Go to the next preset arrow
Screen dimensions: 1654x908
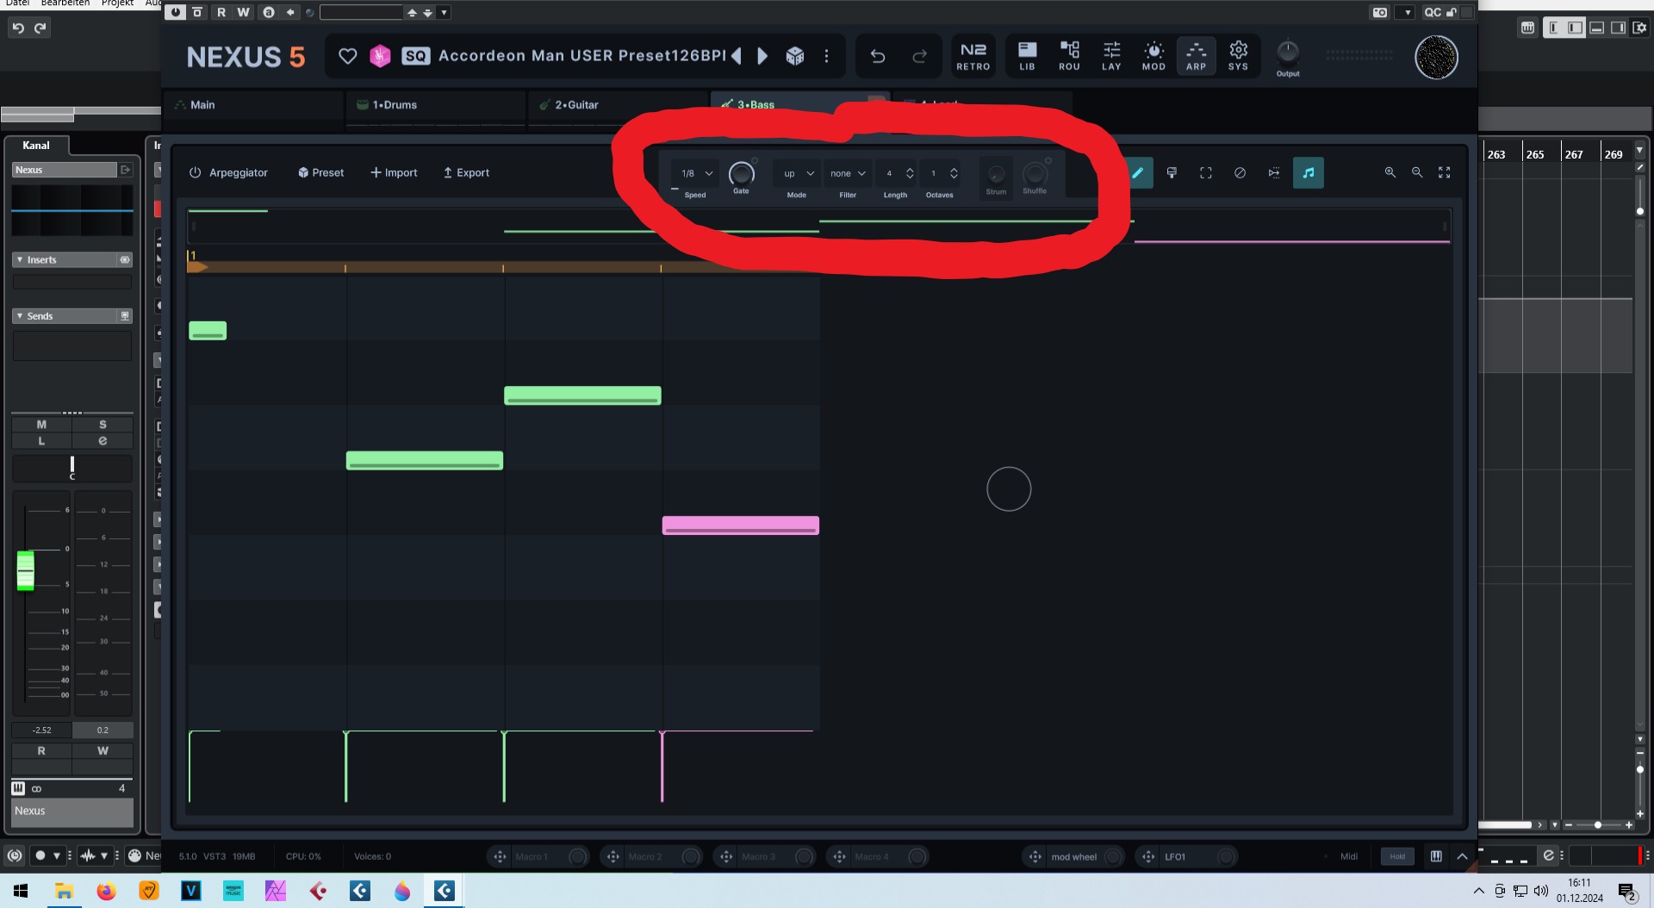click(762, 56)
